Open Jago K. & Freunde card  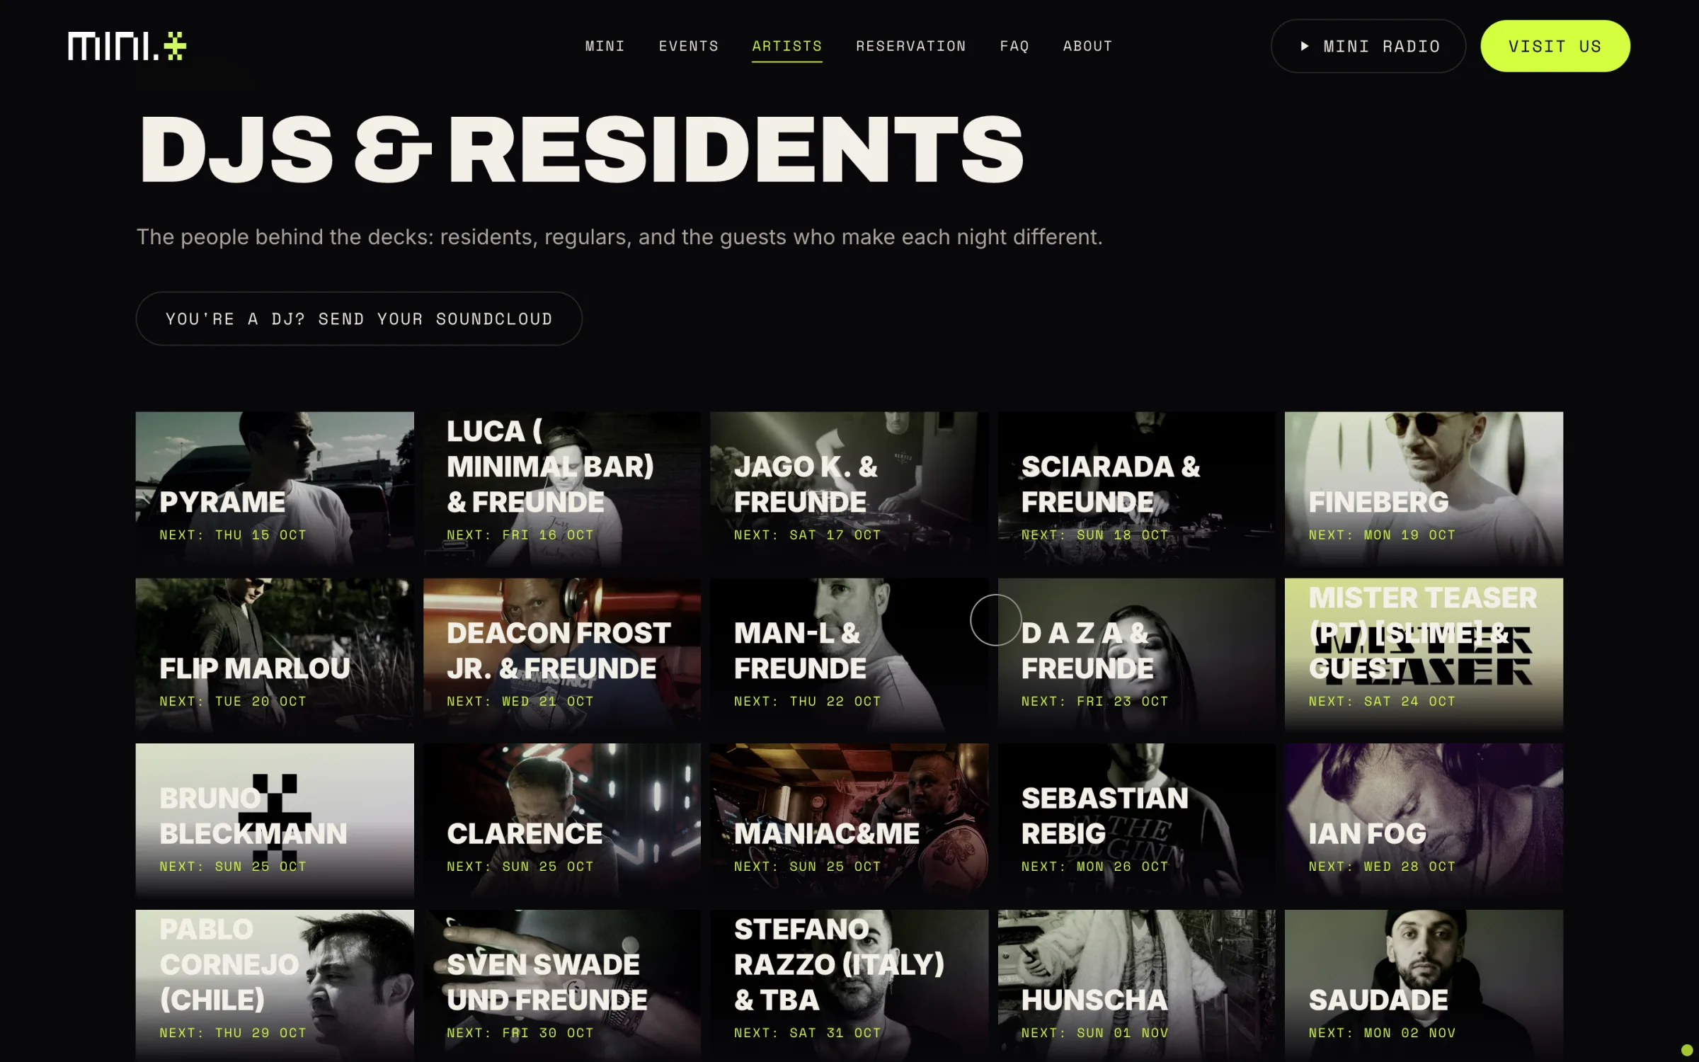849,489
